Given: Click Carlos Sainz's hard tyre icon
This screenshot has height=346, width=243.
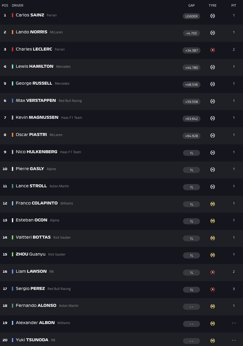Looking at the screenshot, I should click(213, 16).
